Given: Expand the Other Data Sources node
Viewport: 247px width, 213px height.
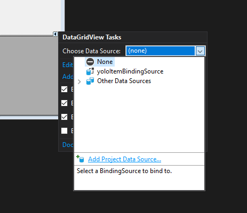Looking at the screenshot, I should 79,81.
